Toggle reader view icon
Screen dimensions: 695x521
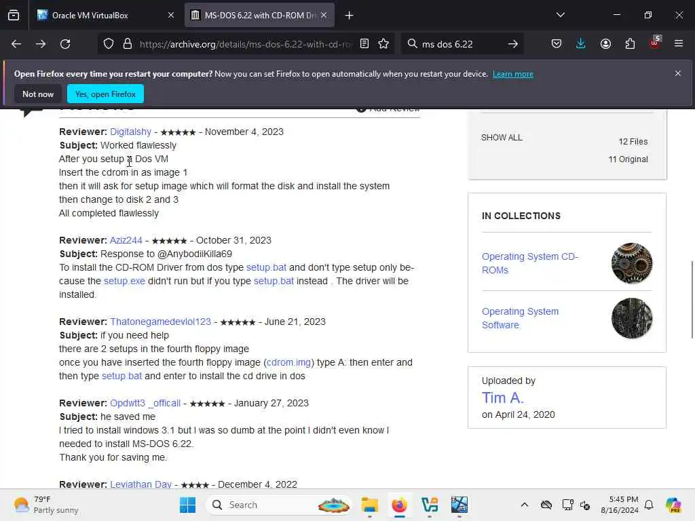pyautogui.click(x=364, y=43)
